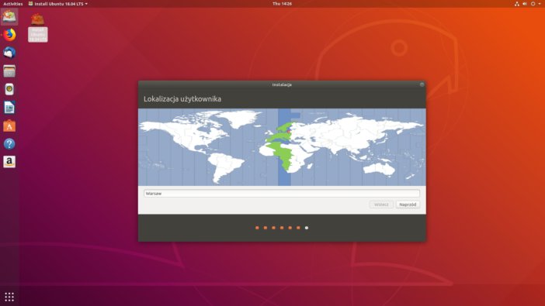Expand the Install Ubuntu 18.04 LTS app menu

[x=58, y=4]
